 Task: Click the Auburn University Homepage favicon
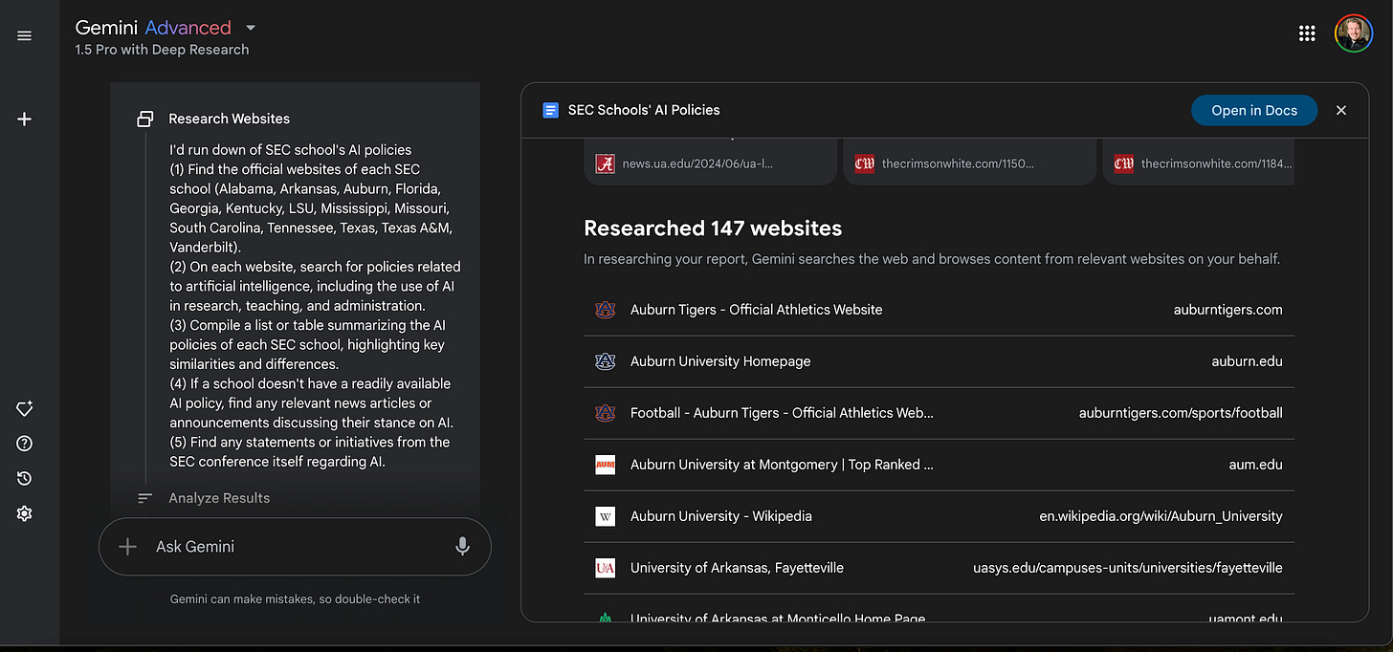(x=605, y=361)
